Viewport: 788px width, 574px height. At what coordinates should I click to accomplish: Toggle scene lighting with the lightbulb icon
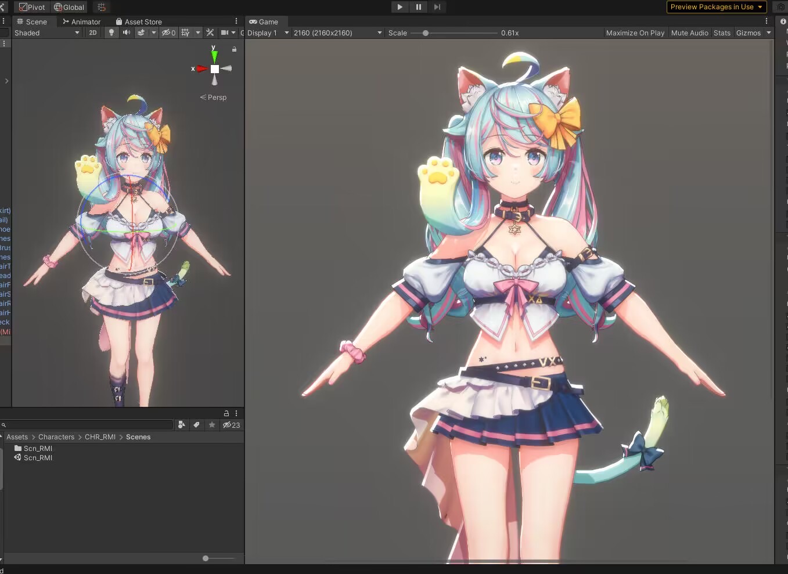point(111,33)
